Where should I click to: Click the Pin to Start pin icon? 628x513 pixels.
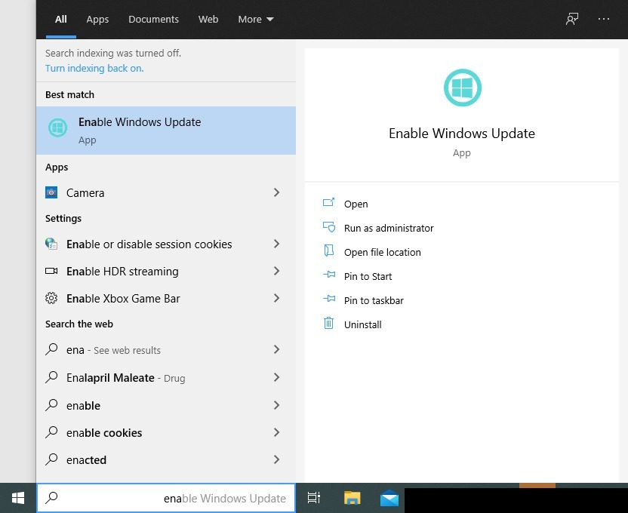tap(329, 275)
